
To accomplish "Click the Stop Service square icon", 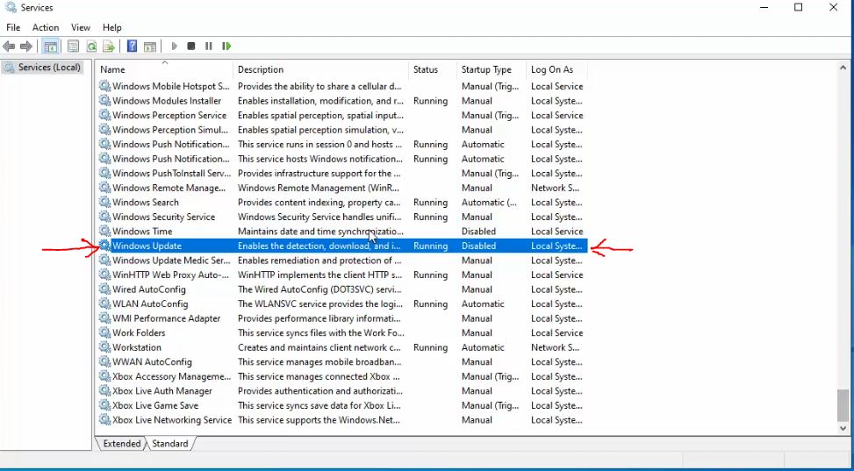I will 191,46.
